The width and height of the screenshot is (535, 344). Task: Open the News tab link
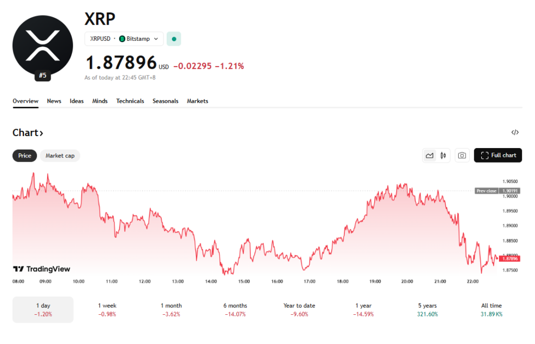pos(54,101)
